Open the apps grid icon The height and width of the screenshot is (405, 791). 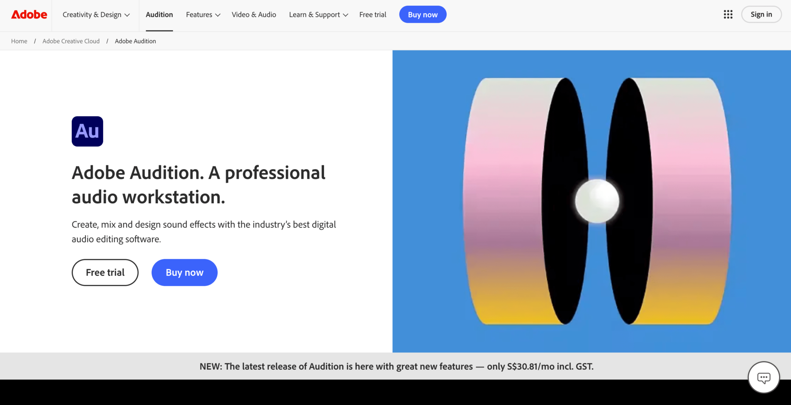pos(728,15)
